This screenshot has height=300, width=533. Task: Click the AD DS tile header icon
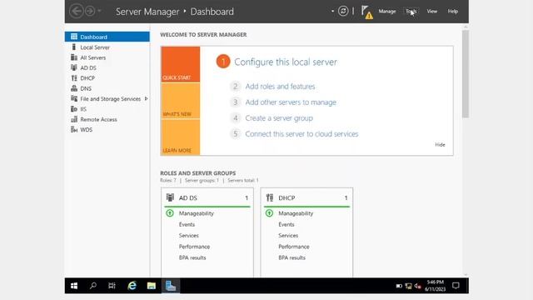pos(170,197)
